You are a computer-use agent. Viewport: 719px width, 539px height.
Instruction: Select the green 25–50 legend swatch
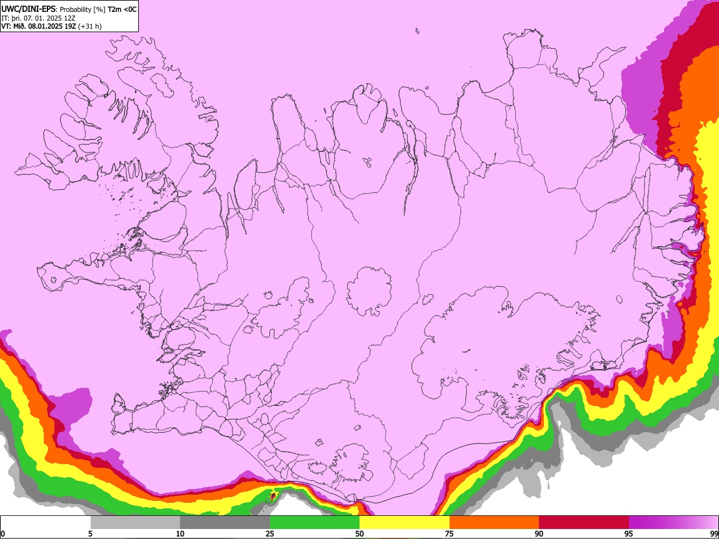314,523
